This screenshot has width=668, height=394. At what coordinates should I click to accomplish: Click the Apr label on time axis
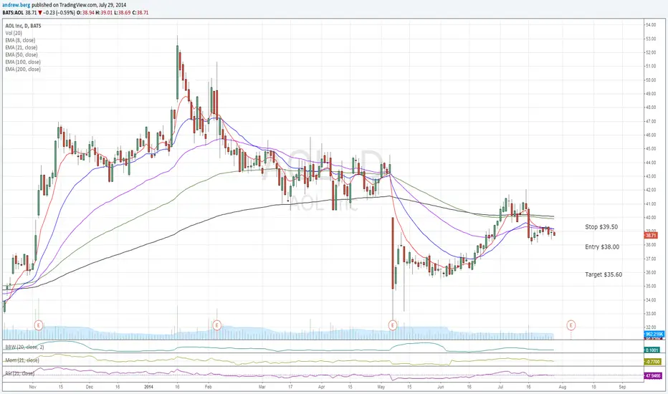pos(322,387)
